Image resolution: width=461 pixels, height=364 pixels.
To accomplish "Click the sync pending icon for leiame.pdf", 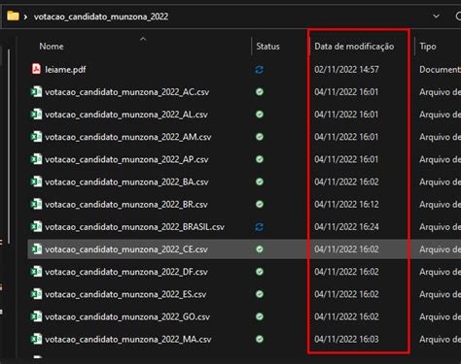I will tap(260, 70).
